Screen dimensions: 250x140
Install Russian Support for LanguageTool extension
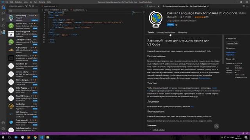(x=35, y=37)
